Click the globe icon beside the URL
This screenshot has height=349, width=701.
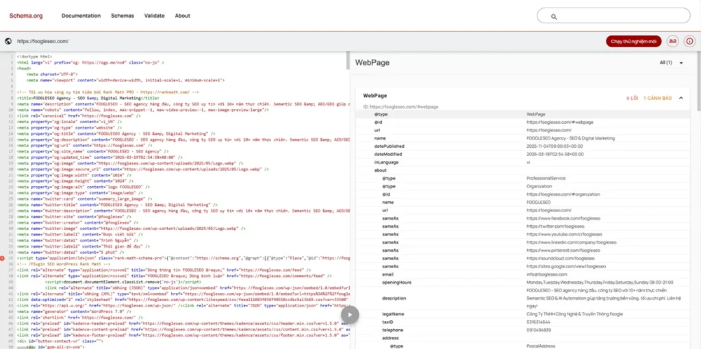tap(8, 41)
